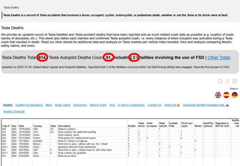The width and height of the screenshot is (240, 166).
Task: Open the Resources link
Action: 80,105
